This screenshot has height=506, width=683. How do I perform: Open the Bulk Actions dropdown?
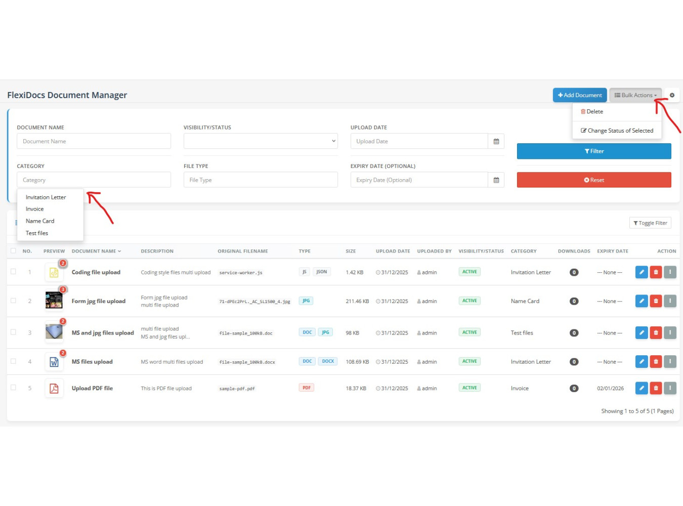coord(635,95)
